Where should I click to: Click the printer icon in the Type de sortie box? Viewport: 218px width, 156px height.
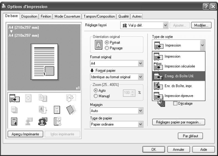click(x=159, y=45)
